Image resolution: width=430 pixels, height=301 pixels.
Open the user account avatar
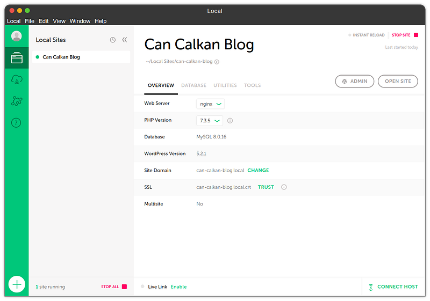pos(17,36)
